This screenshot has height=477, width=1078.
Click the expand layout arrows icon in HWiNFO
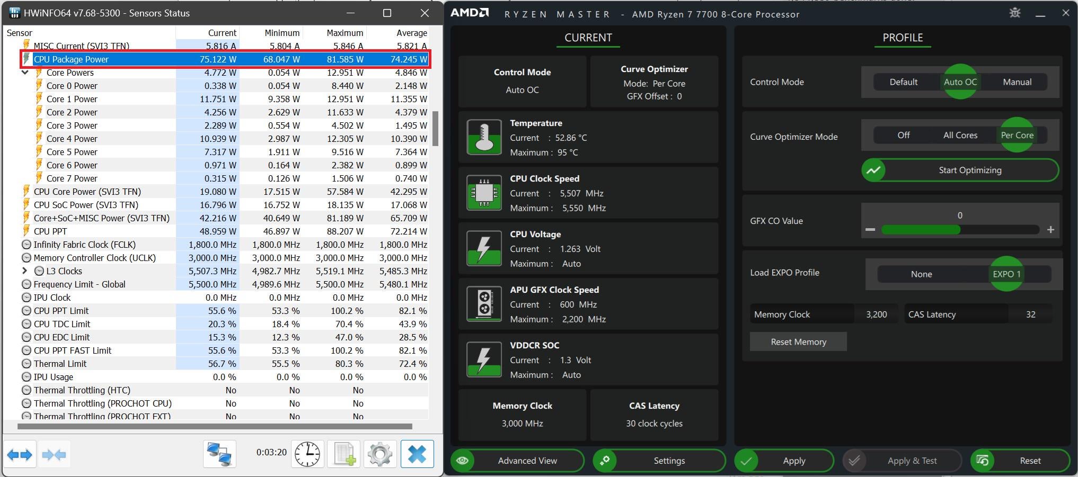pos(20,454)
